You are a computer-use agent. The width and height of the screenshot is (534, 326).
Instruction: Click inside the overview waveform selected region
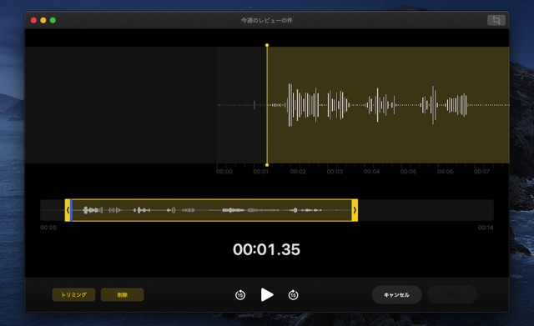211,210
